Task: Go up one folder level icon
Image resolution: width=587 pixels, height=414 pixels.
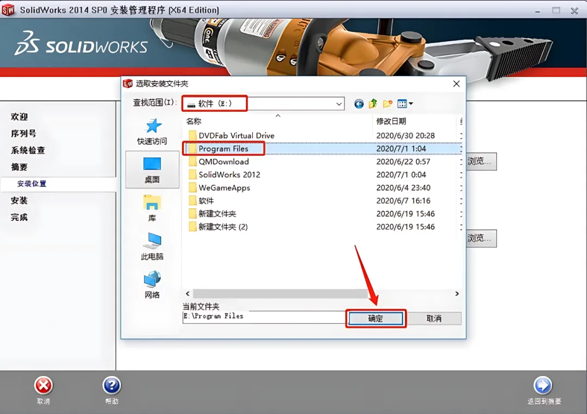Action: pos(373,104)
